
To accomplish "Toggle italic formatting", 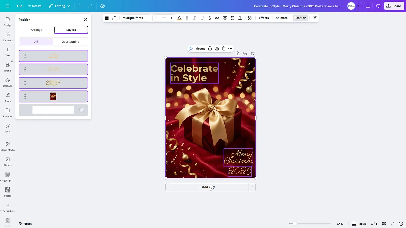I will [194, 18].
